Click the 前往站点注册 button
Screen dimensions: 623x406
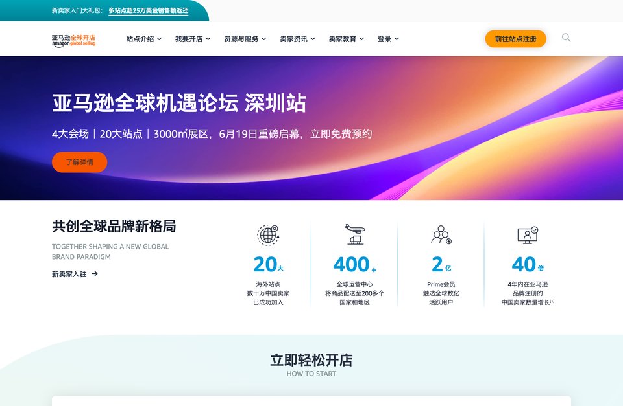[515, 39]
